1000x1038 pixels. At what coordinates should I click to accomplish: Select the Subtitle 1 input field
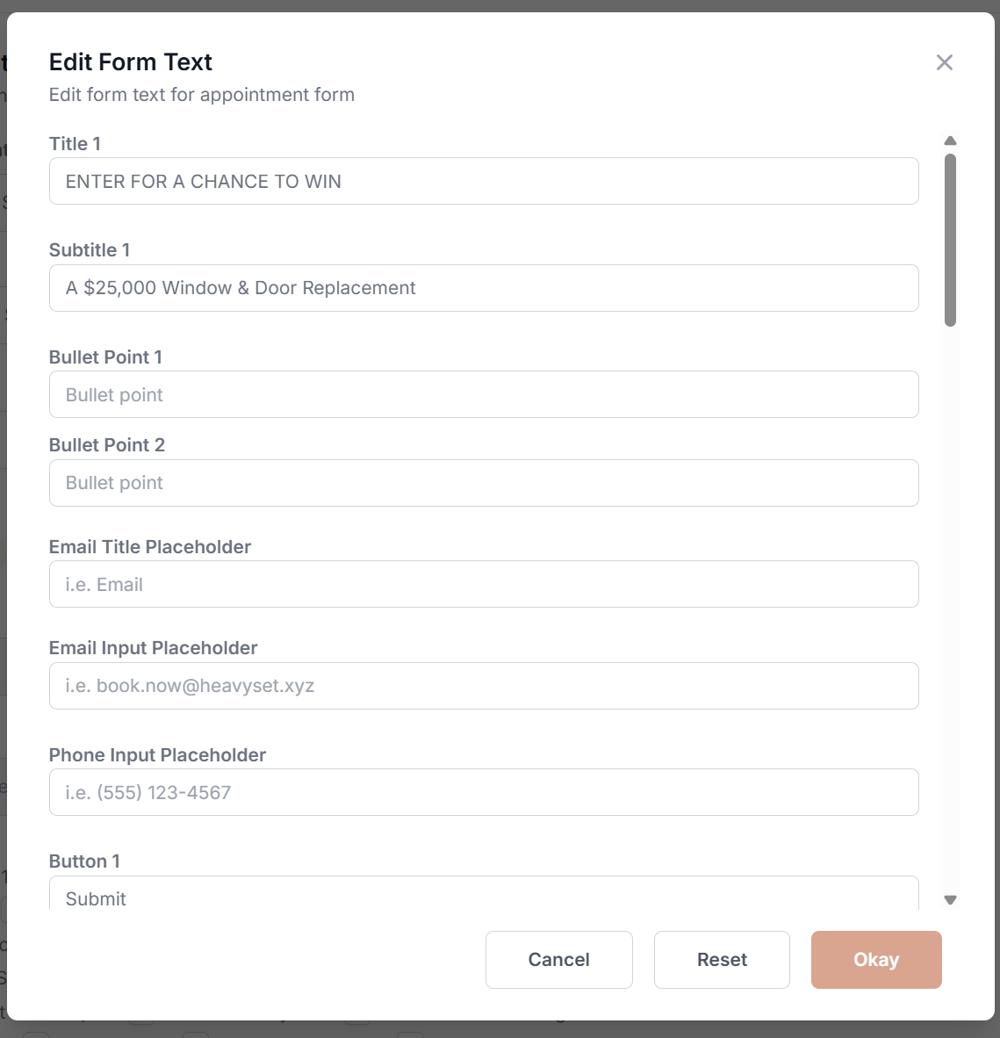pyautogui.click(x=483, y=287)
